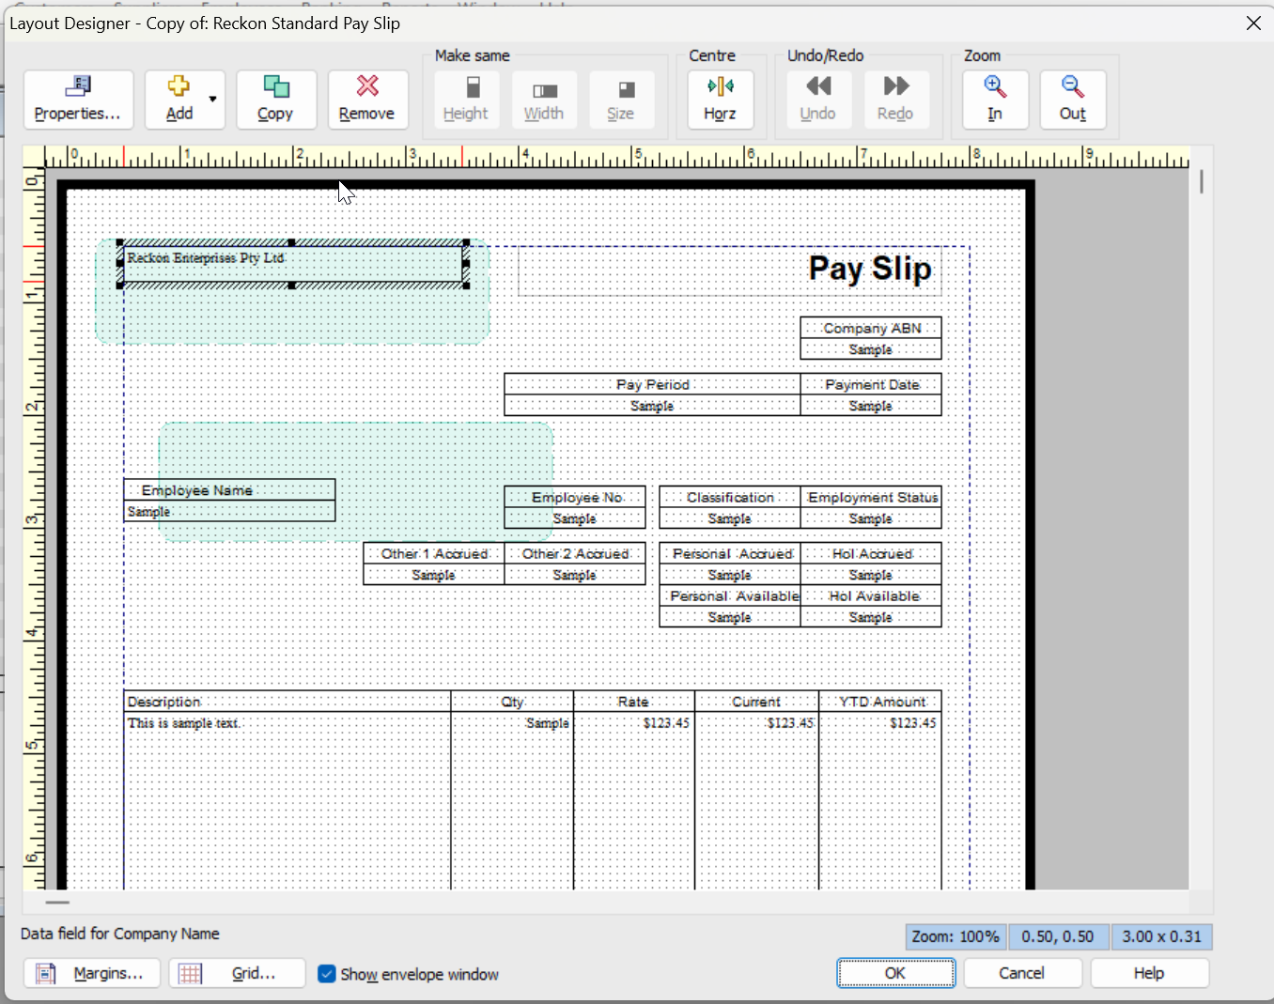
Task: Click the Zoom: 100% status box
Action: click(x=955, y=936)
